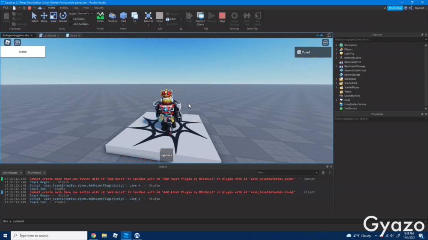
Task: Open the in-game chat icon
Action: coord(17,43)
